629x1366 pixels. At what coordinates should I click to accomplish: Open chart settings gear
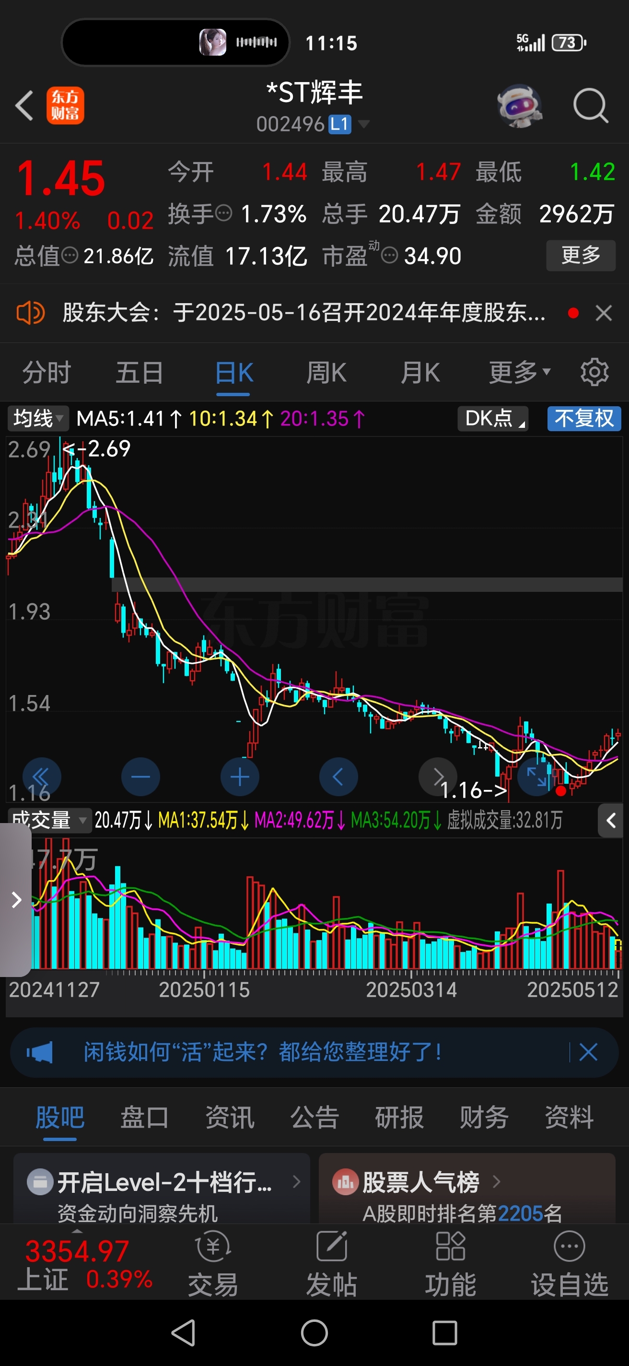pyautogui.click(x=594, y=372)
